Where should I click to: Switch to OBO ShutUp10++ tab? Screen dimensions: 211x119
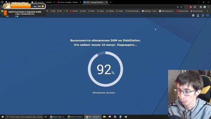click(x=43, y=2)
